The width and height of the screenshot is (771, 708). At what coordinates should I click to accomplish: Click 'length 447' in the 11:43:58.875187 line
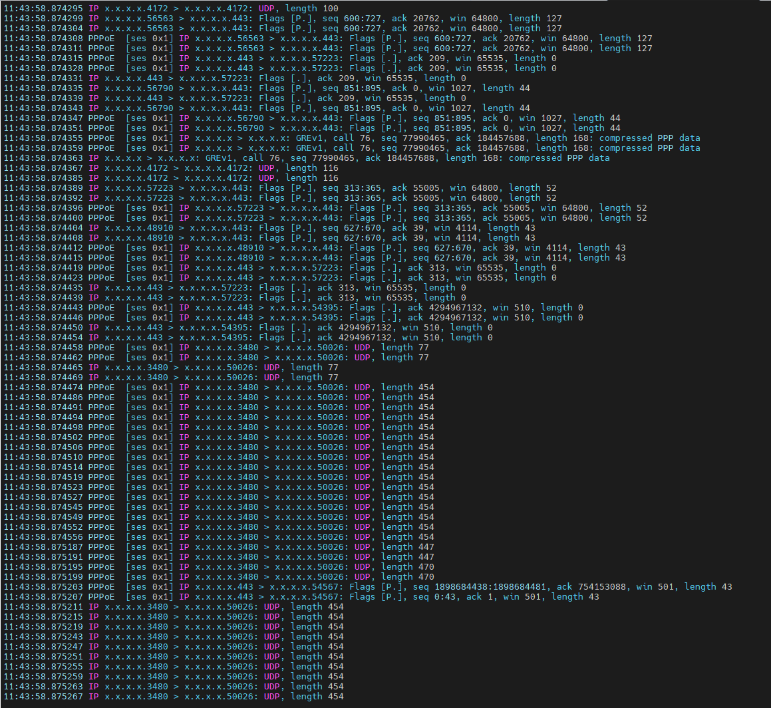pos(408,547)
